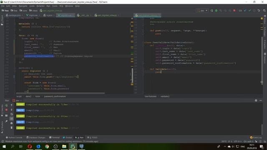Click the Search Everywhere magnifier icon
The height and width of the screenshot is (150, 267).
(264, 10)
